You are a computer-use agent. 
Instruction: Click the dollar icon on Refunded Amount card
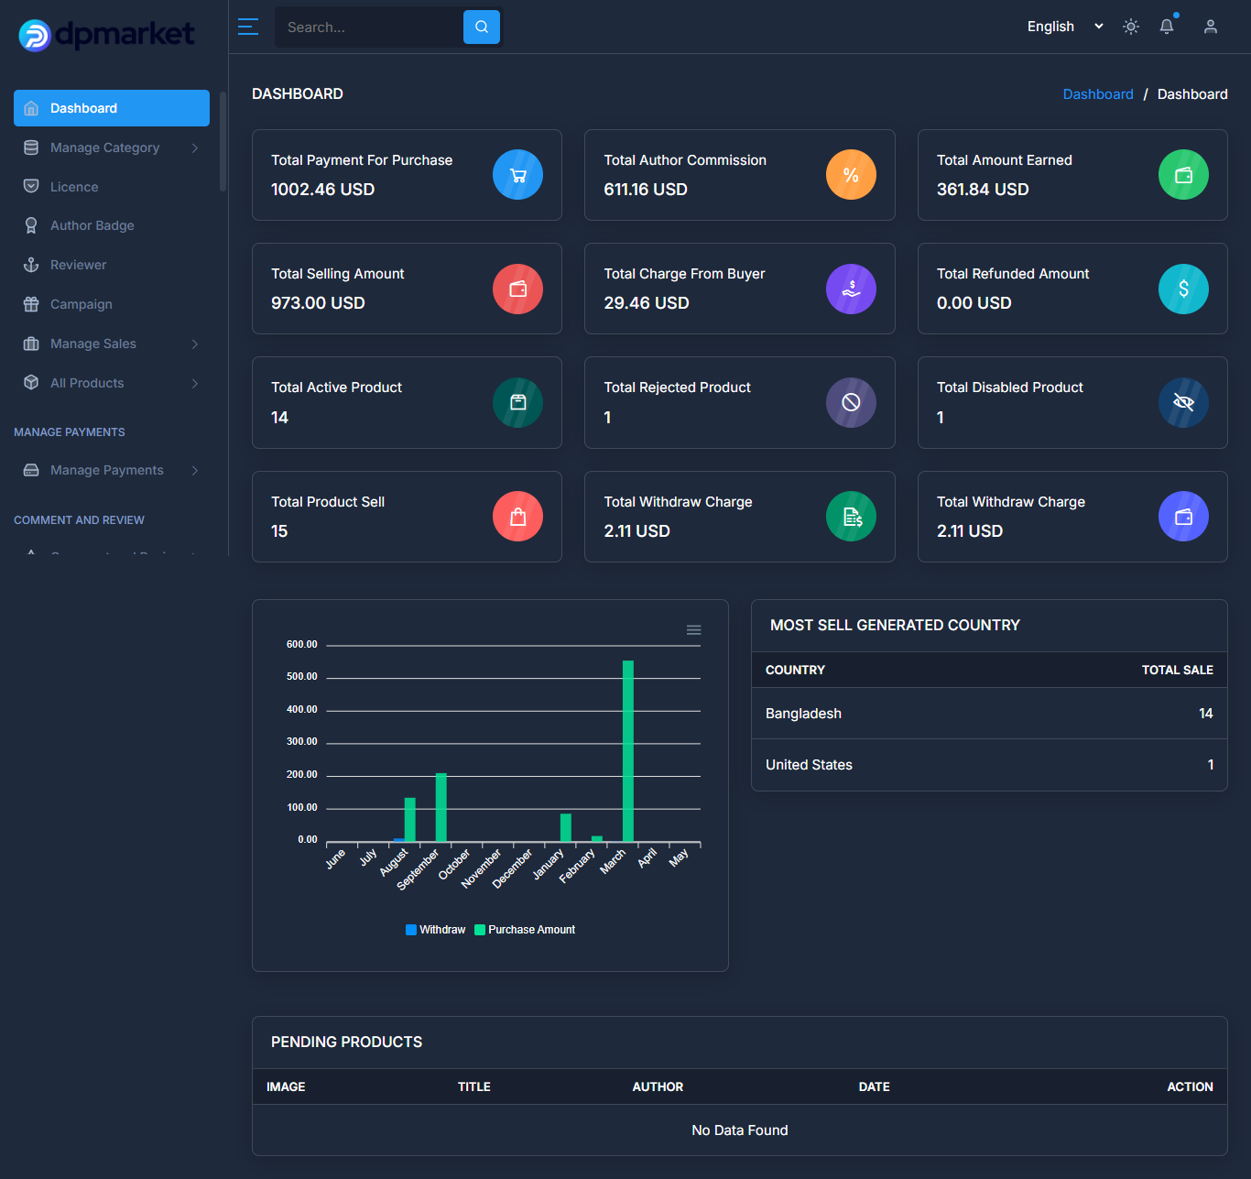pos(1183,289)
